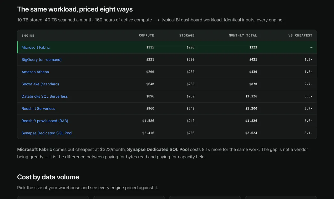Open the Redshift Serverless link

38,108
